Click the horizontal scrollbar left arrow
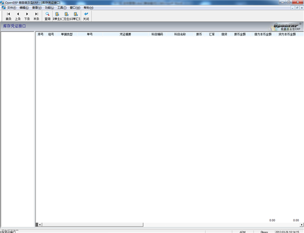 [40, 224]
